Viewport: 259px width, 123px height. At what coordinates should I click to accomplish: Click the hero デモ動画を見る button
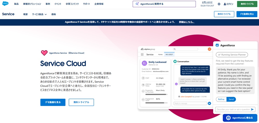(53, 102)
